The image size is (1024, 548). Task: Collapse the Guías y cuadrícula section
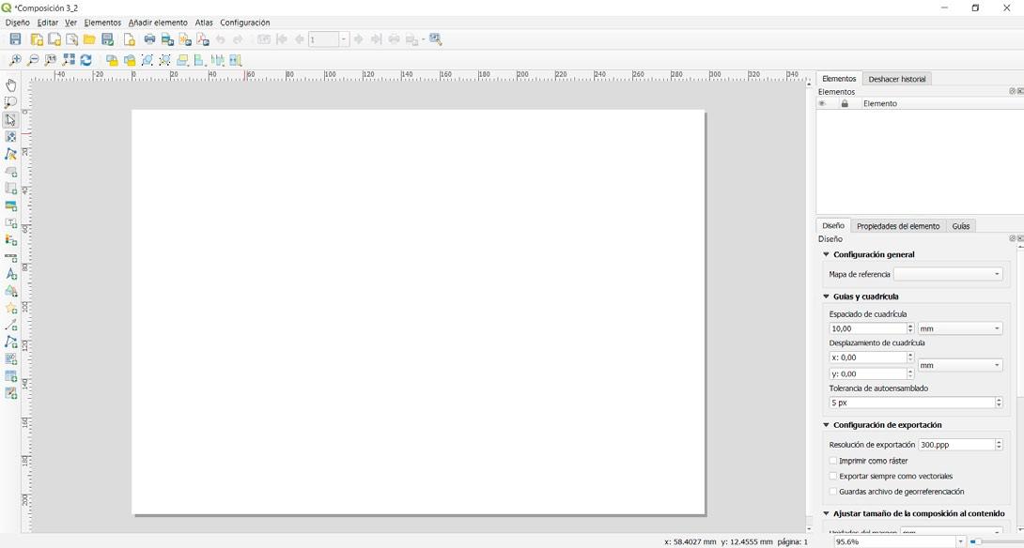[x=826, y=297]
